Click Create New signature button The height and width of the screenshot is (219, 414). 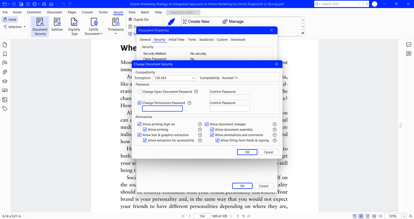[196, 21]
